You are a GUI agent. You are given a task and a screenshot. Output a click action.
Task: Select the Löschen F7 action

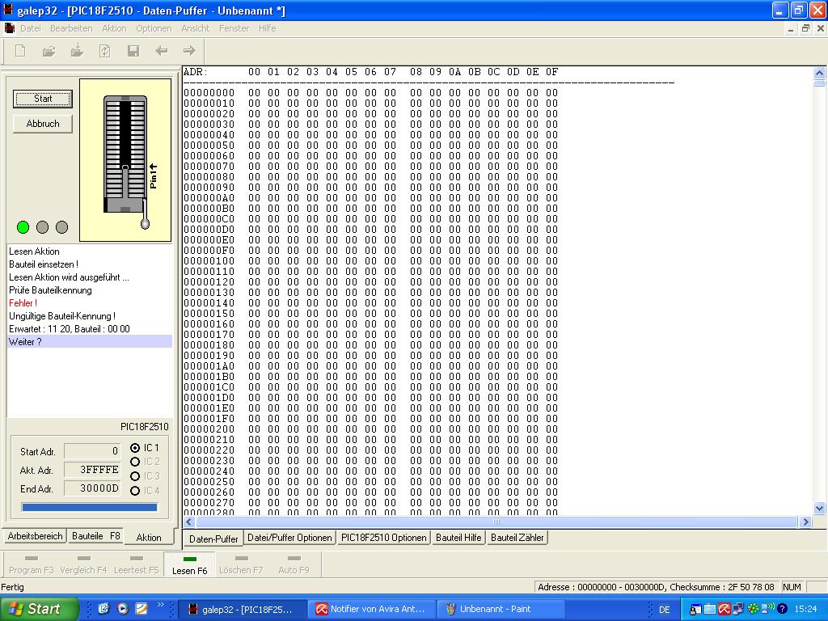click(x=241, y=565)
